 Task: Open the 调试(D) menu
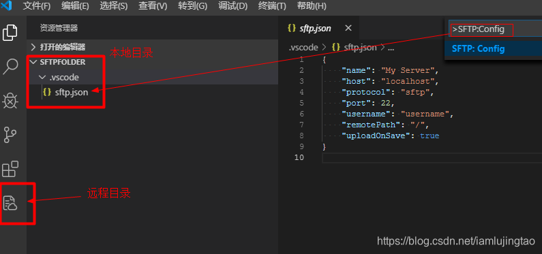click(233, 6)
